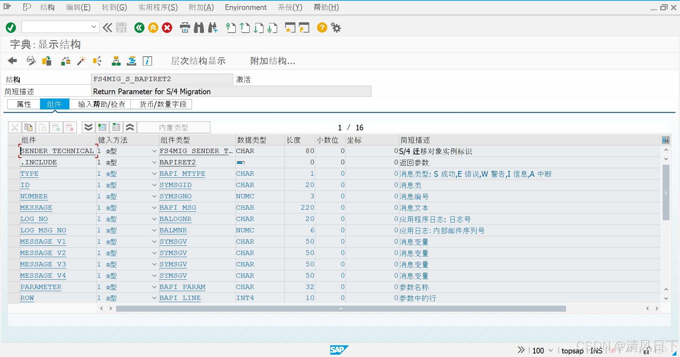Open typing method dropdown for NUMBER row
Image resolution: width=680 pixels, height=357 pixels.
154,196
